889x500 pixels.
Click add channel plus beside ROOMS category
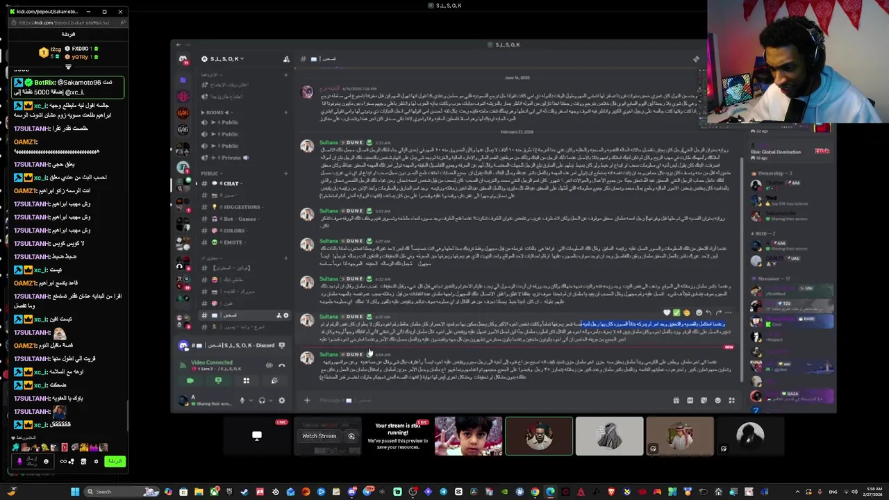[x=286, y=112]
